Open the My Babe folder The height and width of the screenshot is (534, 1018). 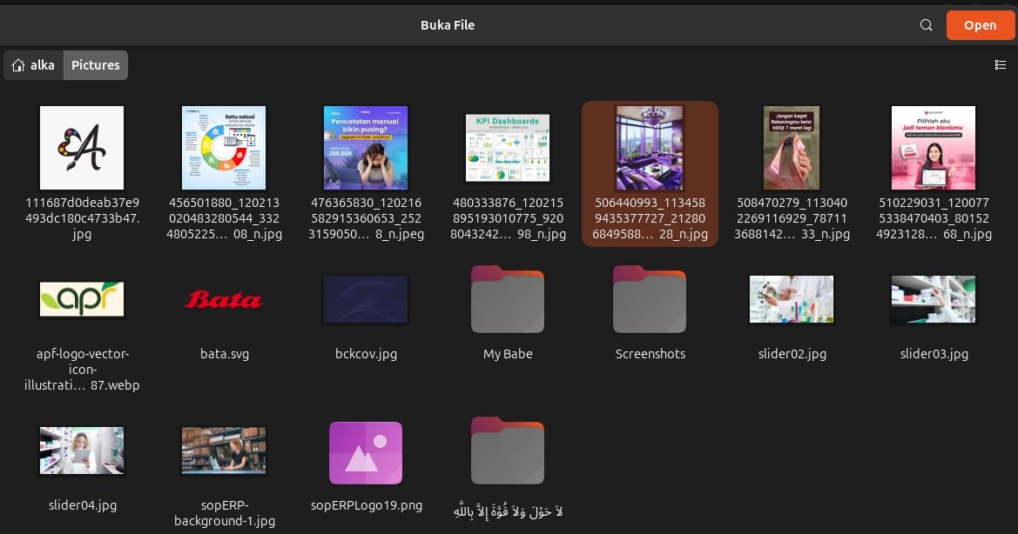[x=508, y=299]
